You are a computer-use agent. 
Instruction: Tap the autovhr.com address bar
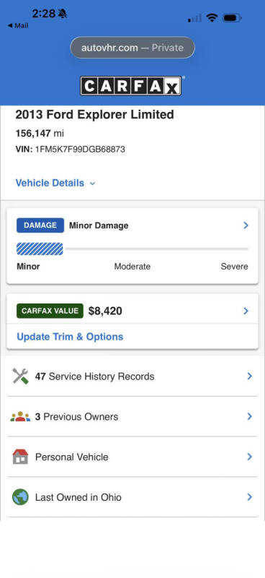pyautogui.click(x=132, y=48)
